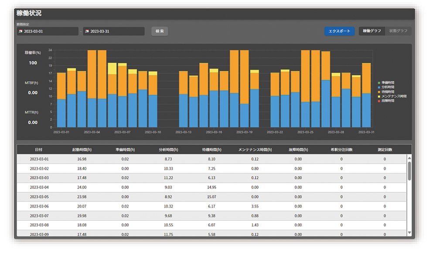Click the red 故障時間 legend marker
This screenshot has width=436, height=253.
379,101
